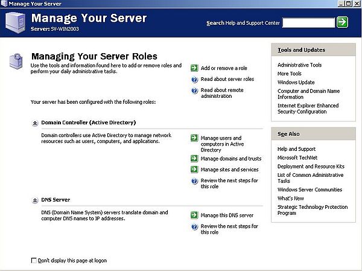362x271 pixels.
Task: Click the Tools and Updates panel header
Action: point(313,49)
